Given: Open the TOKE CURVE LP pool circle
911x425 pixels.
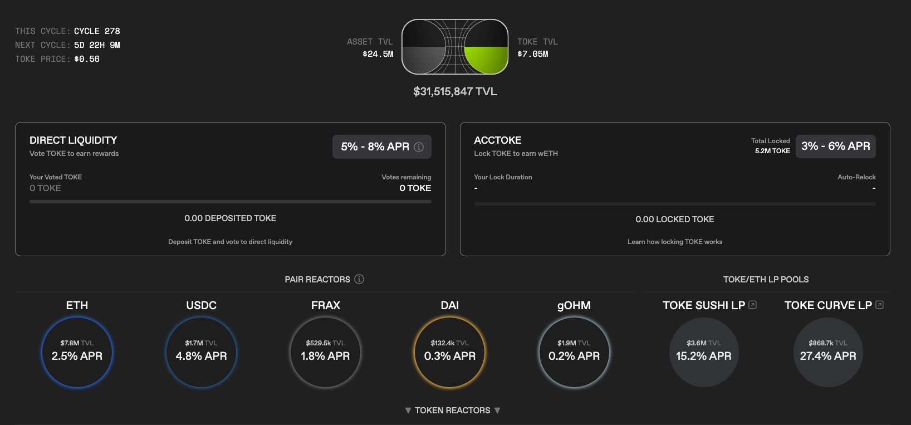Looking at the screenshot, I should pos(827,352).
